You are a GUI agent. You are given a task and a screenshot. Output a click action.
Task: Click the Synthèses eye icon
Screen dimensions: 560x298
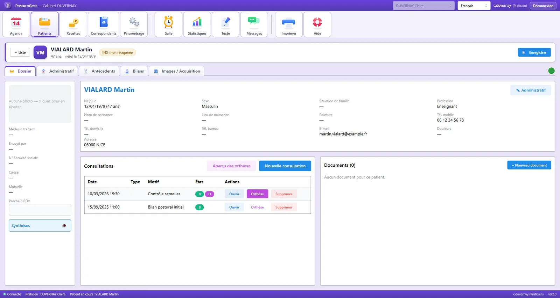(64, 226)
